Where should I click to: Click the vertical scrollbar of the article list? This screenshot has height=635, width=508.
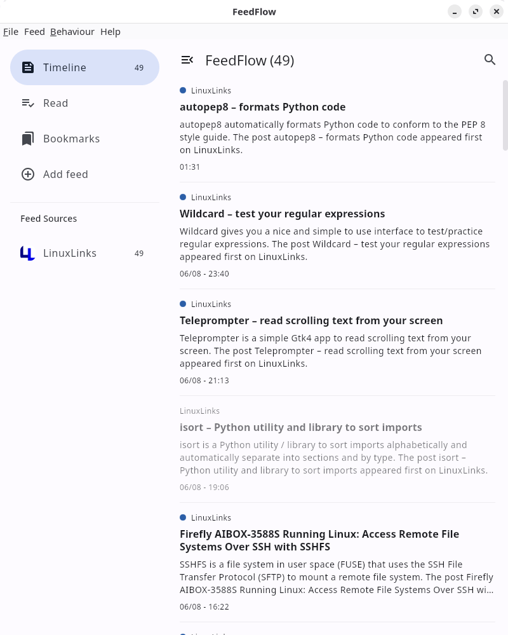tap(505, 116)
